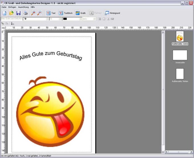Open the Einfügen menu

13,7
